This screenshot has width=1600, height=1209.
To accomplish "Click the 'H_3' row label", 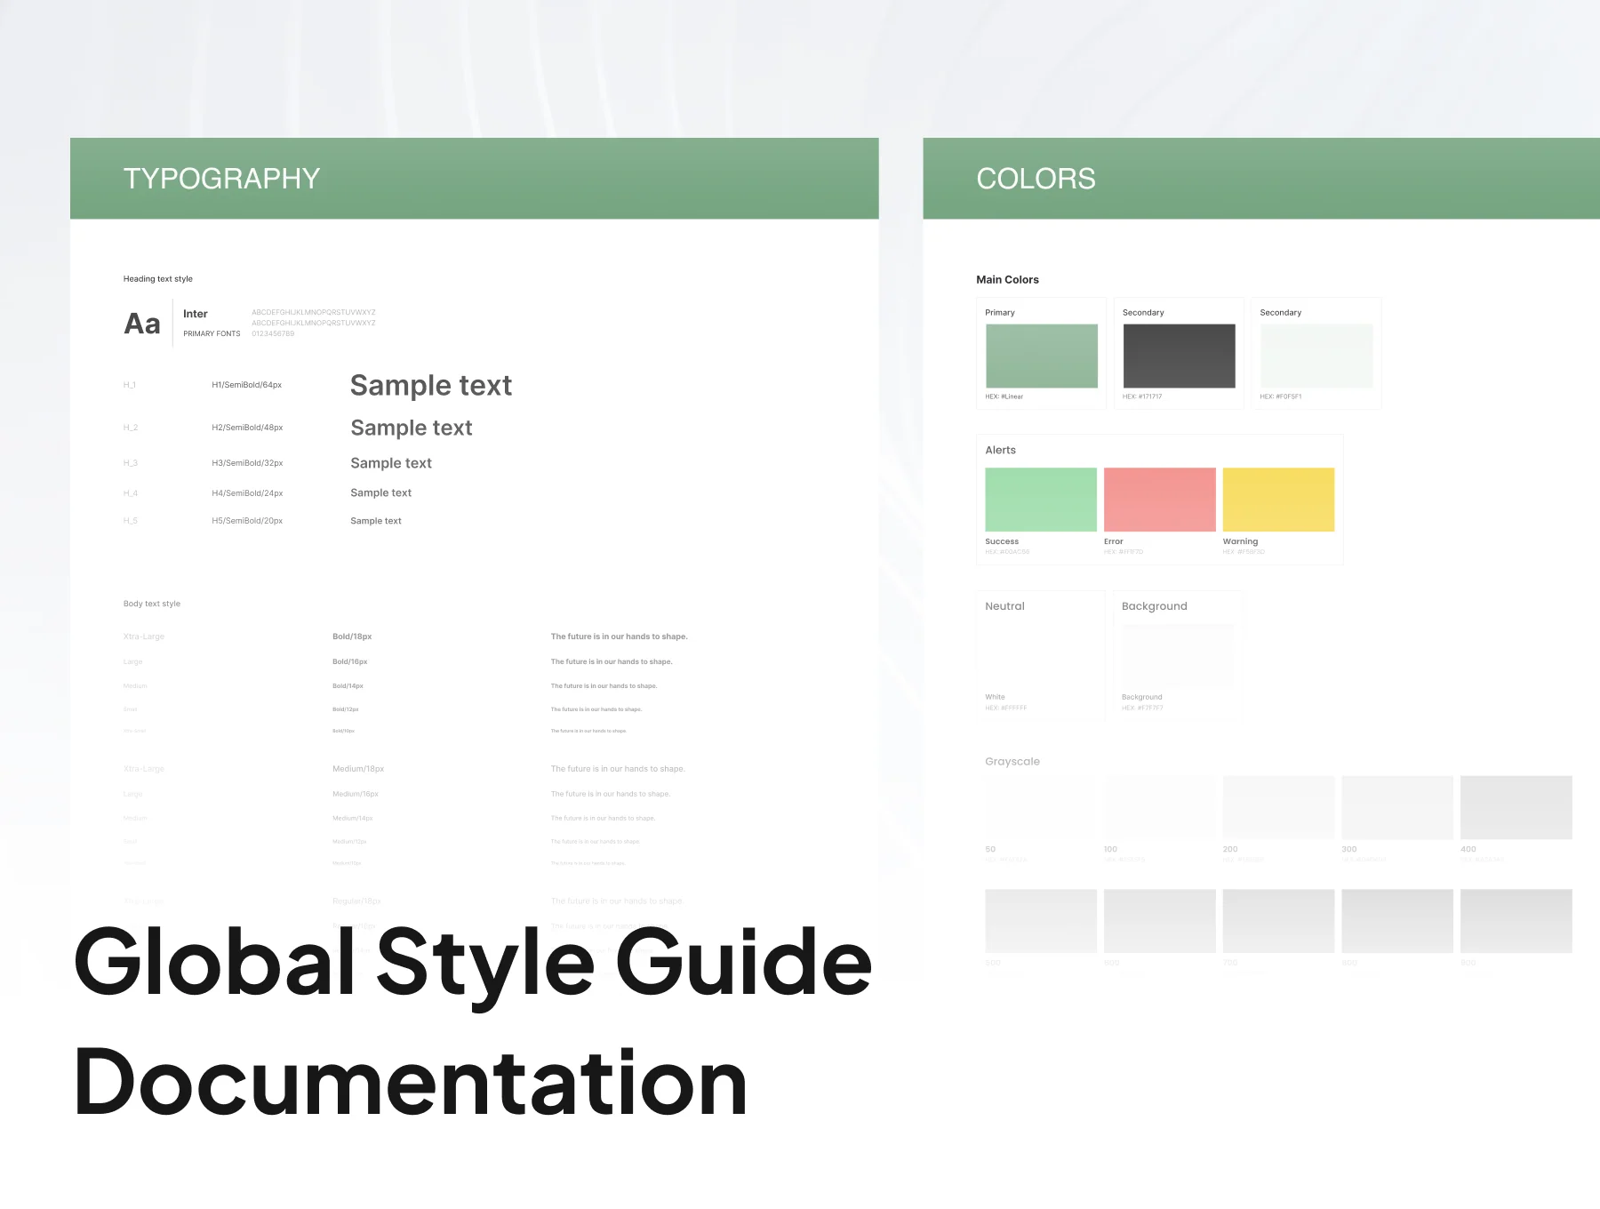I will [131, 463].
